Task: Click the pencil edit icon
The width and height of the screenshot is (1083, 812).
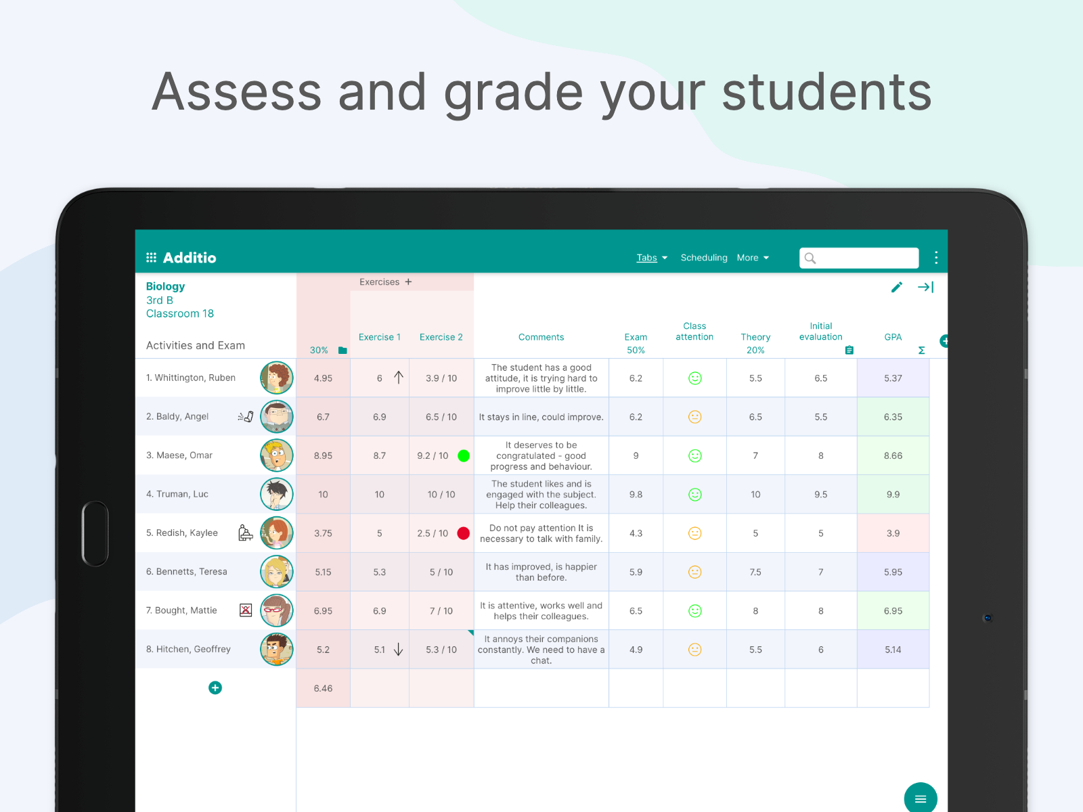Action: point(897,287)
